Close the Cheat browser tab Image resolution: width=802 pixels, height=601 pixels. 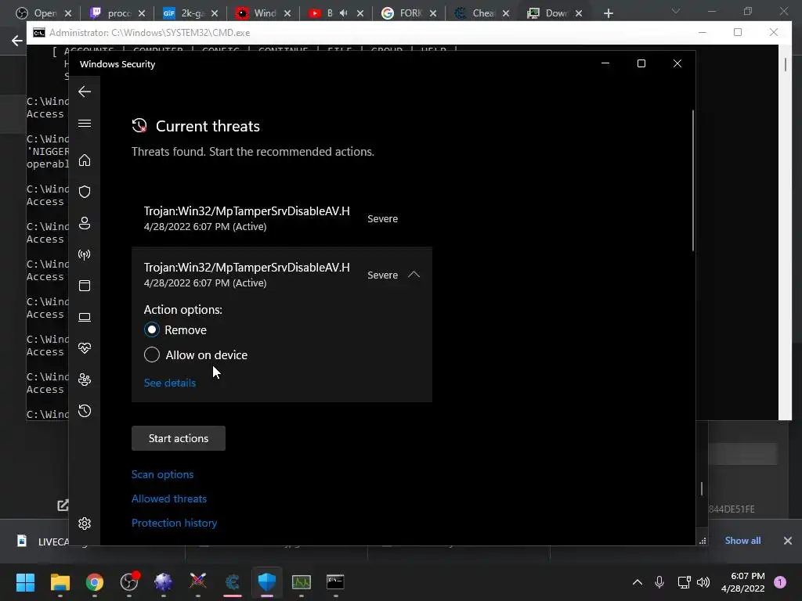coord(506,13)
